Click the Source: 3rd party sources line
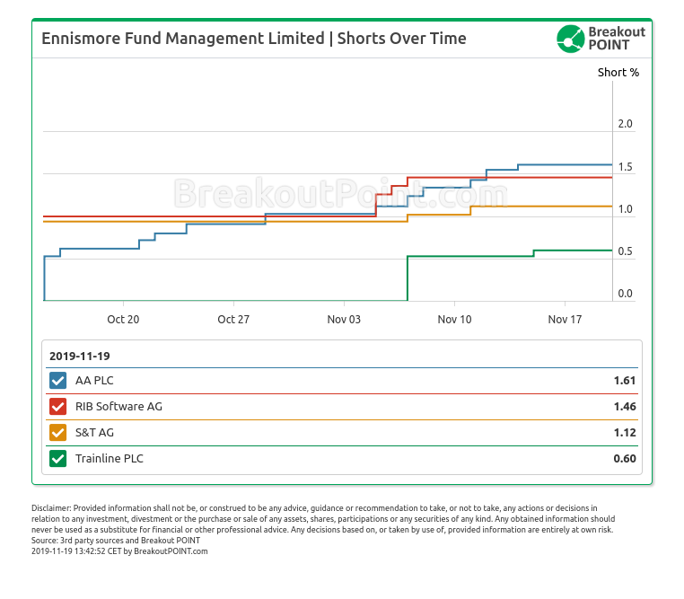The image size is (684, 599). (x=116, y=540)
